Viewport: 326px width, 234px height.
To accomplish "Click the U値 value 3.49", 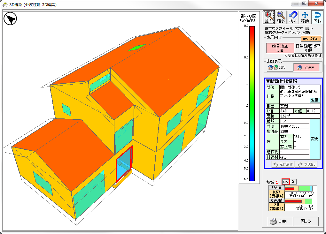I will coord(286,111).
